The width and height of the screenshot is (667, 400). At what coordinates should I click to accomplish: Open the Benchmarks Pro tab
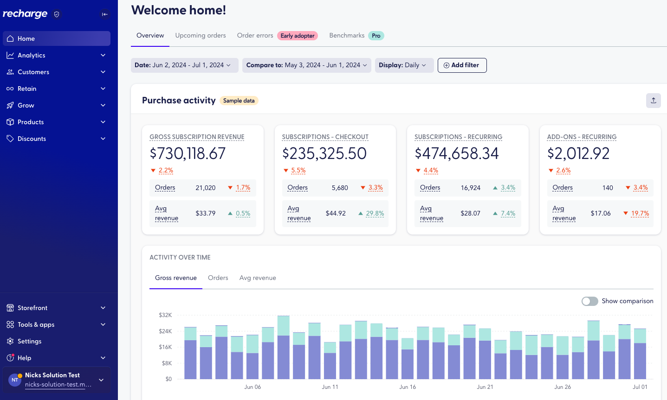347,35
